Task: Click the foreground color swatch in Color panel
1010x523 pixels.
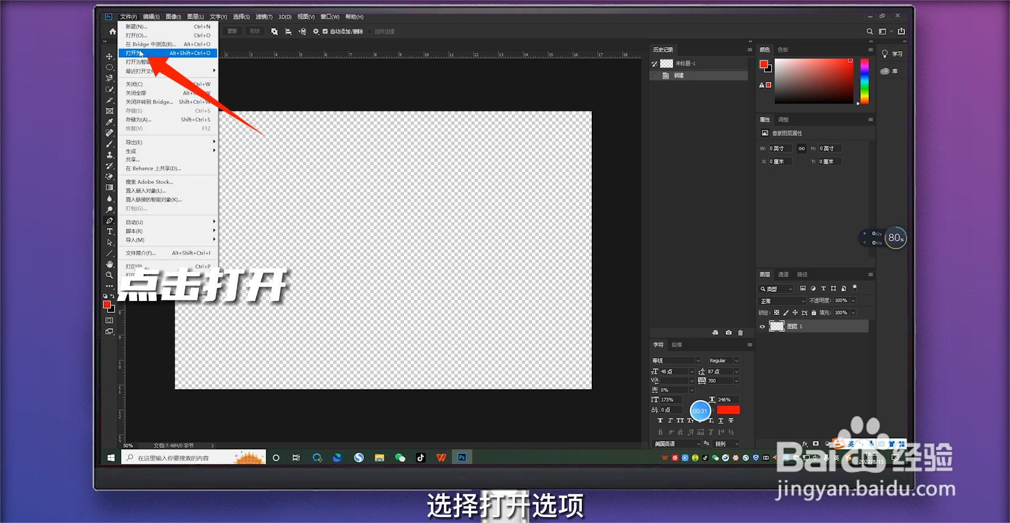Action: pyautogui.click(x=763, y=64)
